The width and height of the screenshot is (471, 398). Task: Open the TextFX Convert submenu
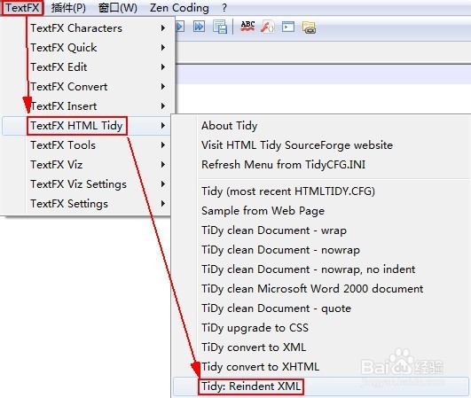(x=87, y=87)
